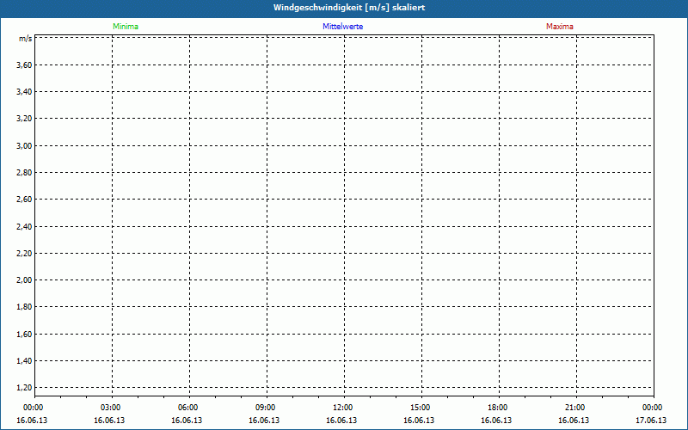Click the 17.06.13 date label

point(652,421)
